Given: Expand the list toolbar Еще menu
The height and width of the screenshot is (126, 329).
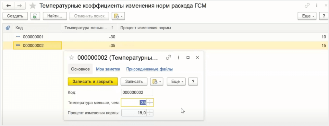Looking at the screenshot, I should click(x=307, y=16).
